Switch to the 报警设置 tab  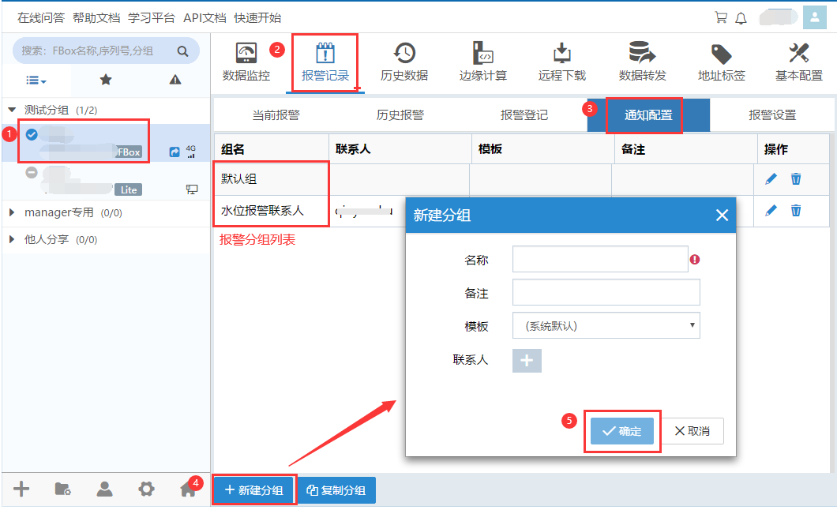pyautogui.click(x=771, y=115)
